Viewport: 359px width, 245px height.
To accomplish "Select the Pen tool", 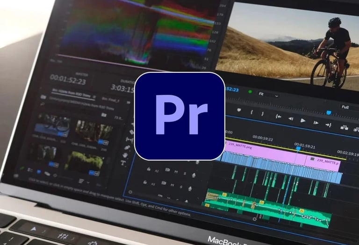I will coord(127,147).
